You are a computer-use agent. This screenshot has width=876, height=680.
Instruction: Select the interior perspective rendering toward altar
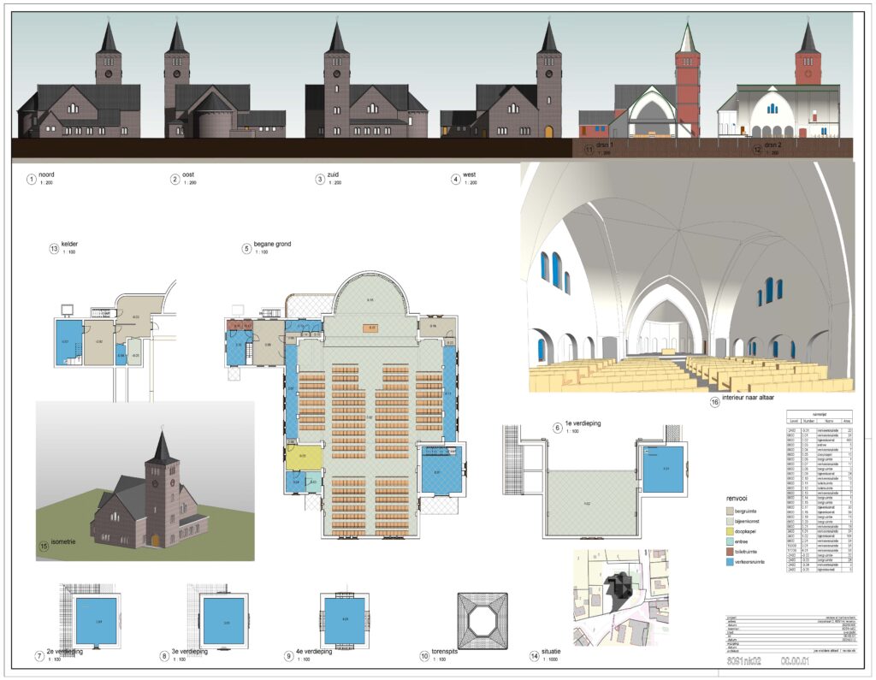click(687, 278)
